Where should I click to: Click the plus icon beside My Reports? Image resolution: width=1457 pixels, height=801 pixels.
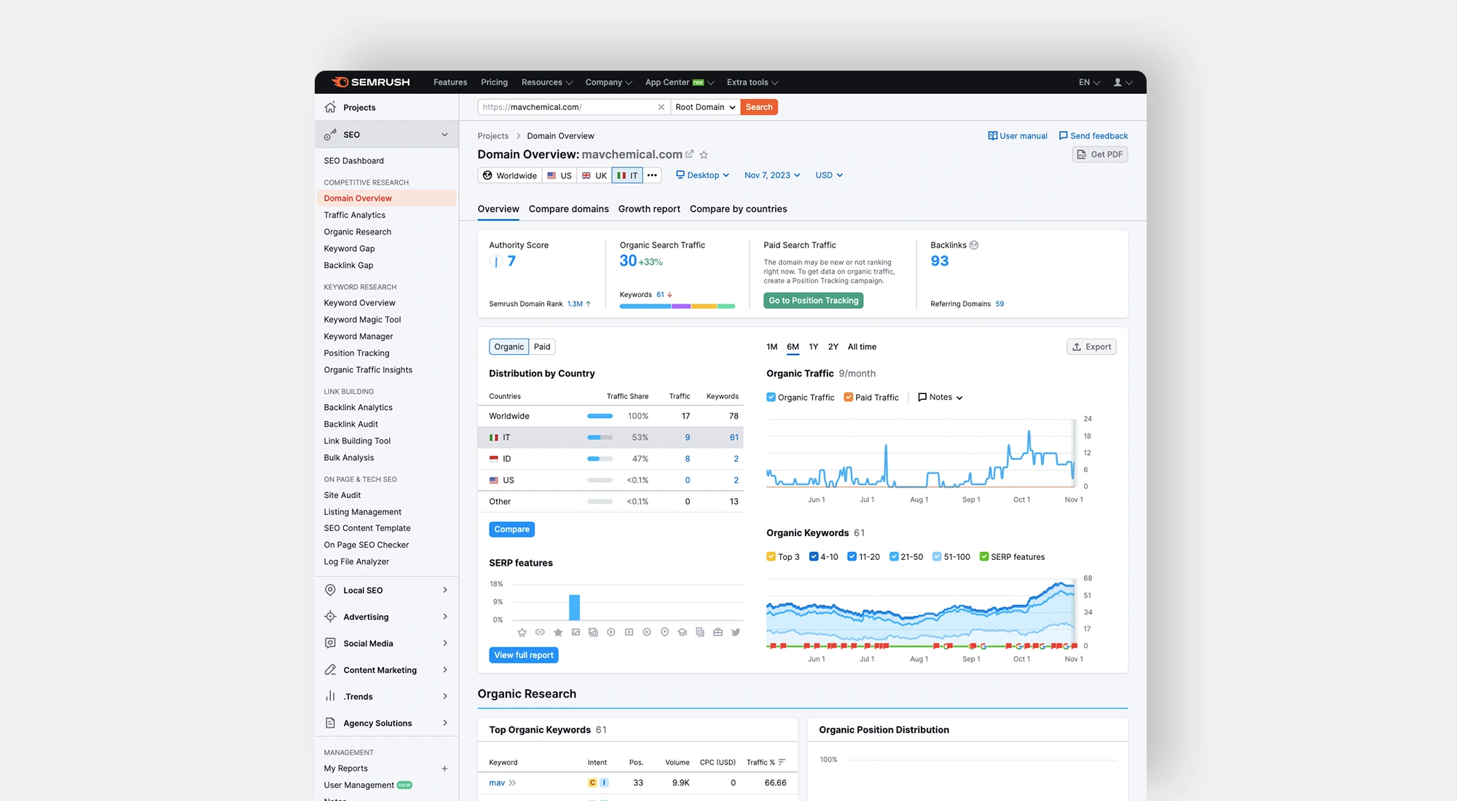(444, 768)
